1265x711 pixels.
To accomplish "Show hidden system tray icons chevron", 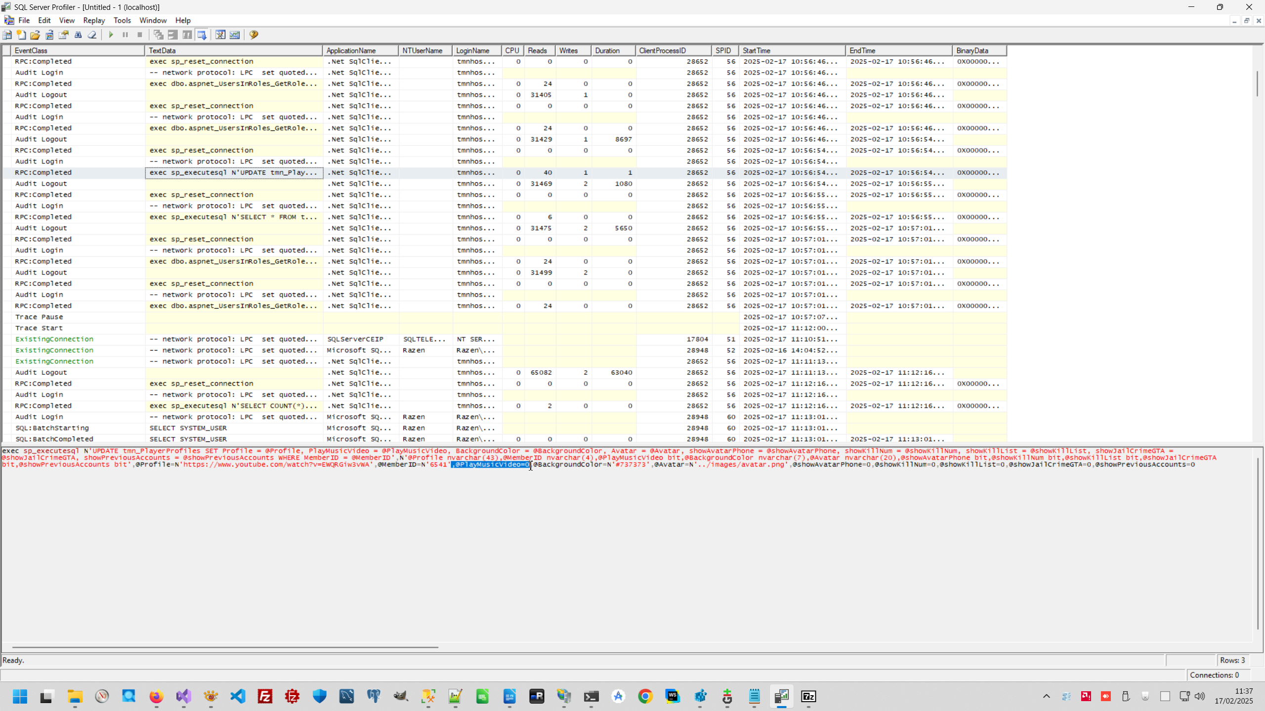I will 1046,696.
